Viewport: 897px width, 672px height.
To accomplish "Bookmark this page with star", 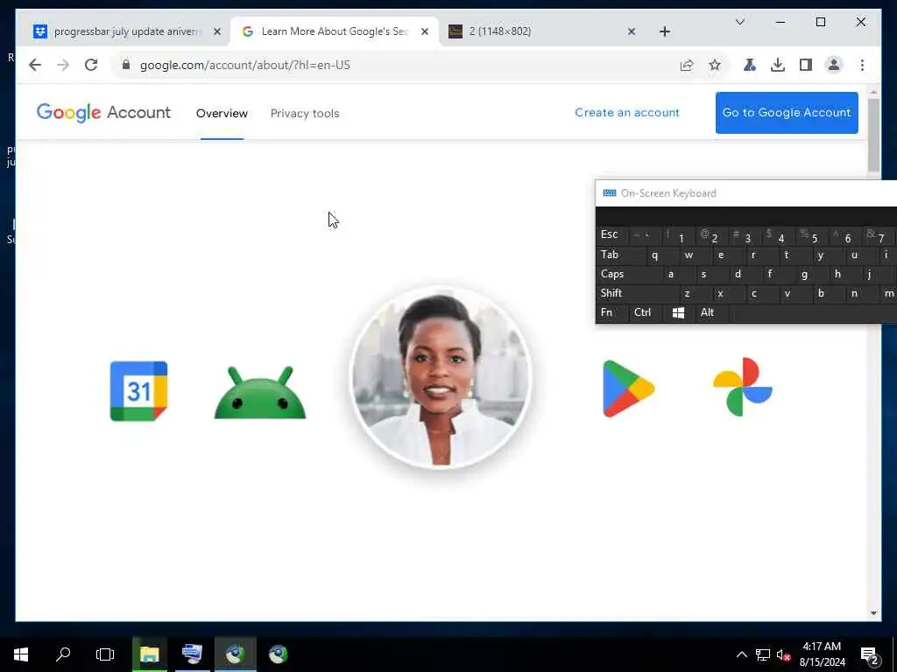I will point(715,65).
